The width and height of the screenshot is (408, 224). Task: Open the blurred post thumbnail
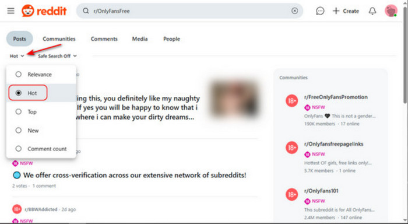(x=234, y=99)
